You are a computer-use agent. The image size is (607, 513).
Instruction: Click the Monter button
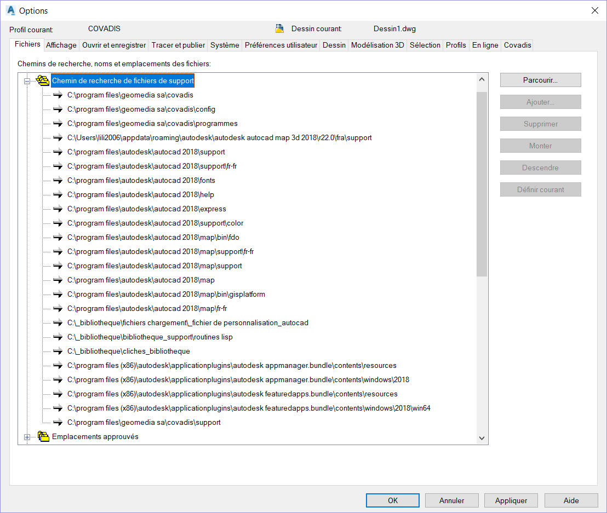540,146
